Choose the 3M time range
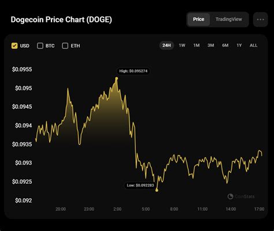 click(x=210, y=46)
